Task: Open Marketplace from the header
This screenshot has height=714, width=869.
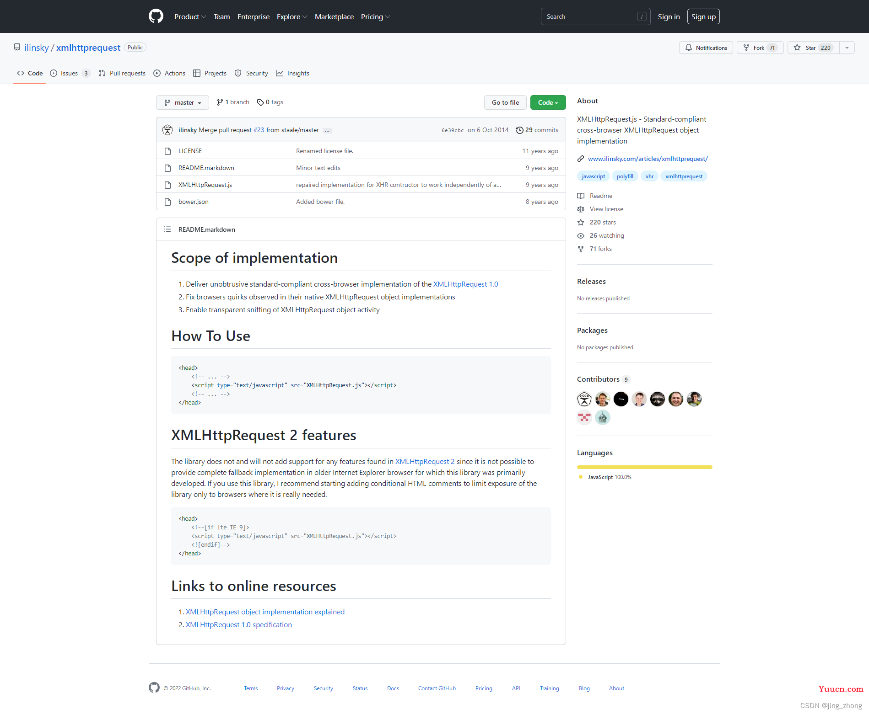Action: (x=334, y=16)
